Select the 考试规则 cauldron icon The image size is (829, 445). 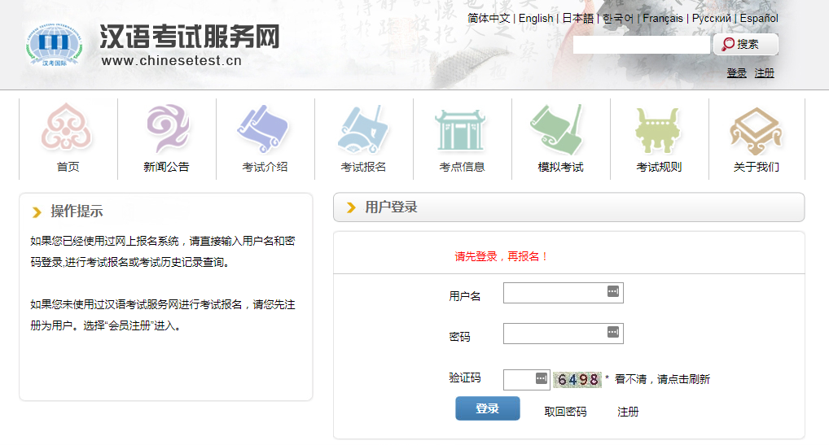point(659,129)
